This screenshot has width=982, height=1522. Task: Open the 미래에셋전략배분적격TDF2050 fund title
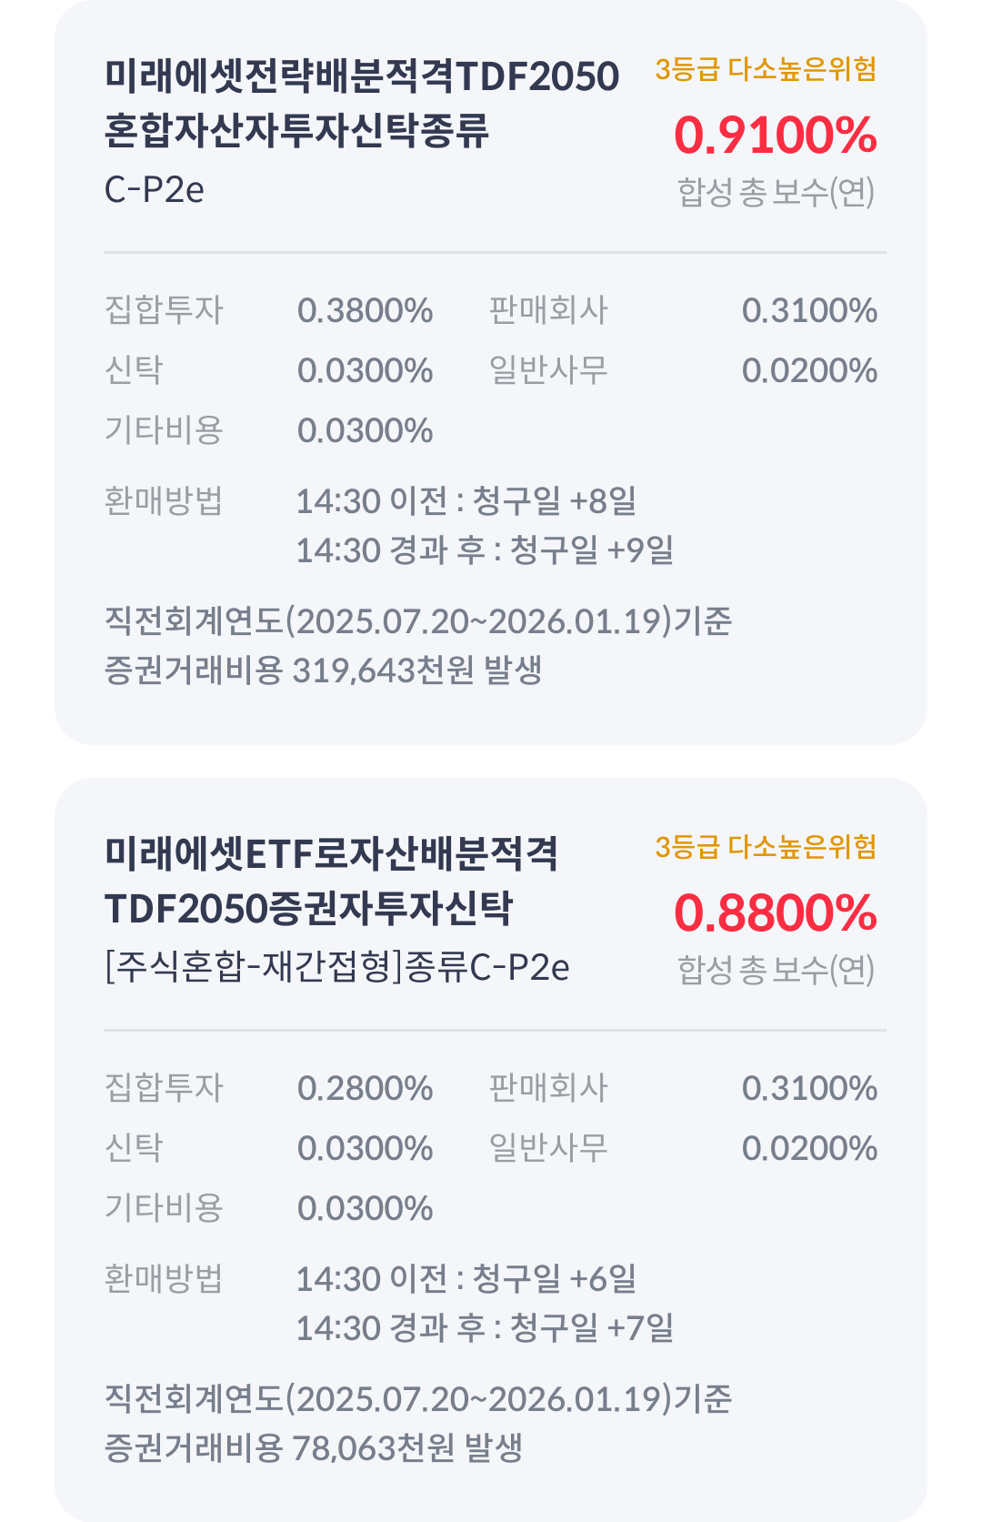[x=361, y=103]
